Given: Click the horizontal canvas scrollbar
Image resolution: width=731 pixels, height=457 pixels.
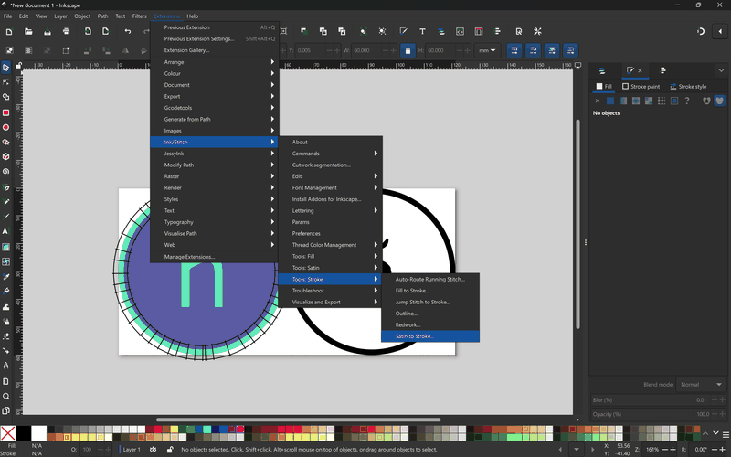Looking at the screenshot, I should [299, 420].
